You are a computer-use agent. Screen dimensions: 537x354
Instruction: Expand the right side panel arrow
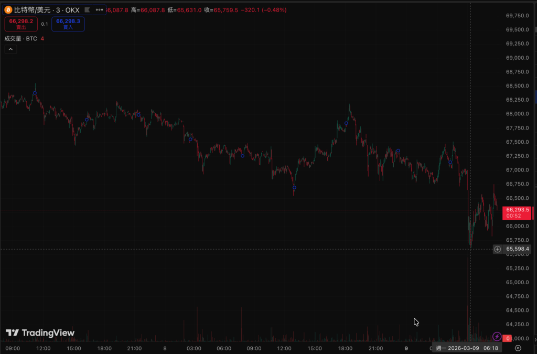point(535,97)
